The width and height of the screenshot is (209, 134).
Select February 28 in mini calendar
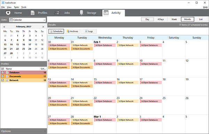11,53
